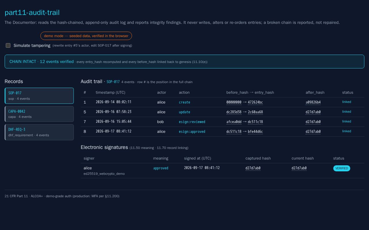Click the part11-audit-trail page title

coord(32,13)
